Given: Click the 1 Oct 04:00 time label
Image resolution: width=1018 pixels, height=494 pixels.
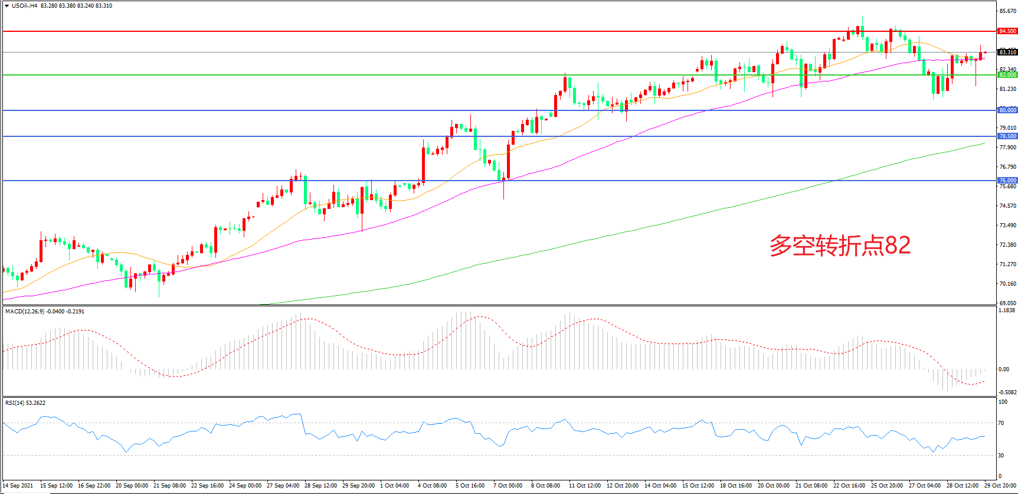Looking at the screenshot, I should click(x=395, y=486).
